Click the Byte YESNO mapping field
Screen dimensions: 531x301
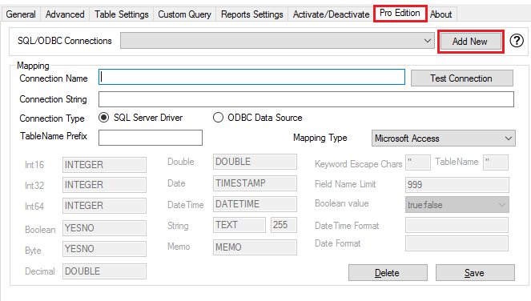click(104, 249)
